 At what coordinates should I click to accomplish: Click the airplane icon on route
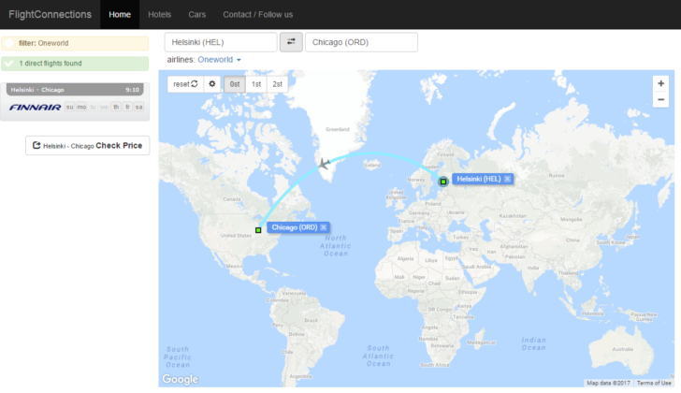324,164
